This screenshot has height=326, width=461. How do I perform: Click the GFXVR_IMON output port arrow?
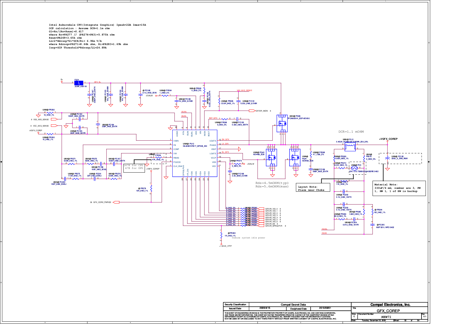tap(252, 111)
